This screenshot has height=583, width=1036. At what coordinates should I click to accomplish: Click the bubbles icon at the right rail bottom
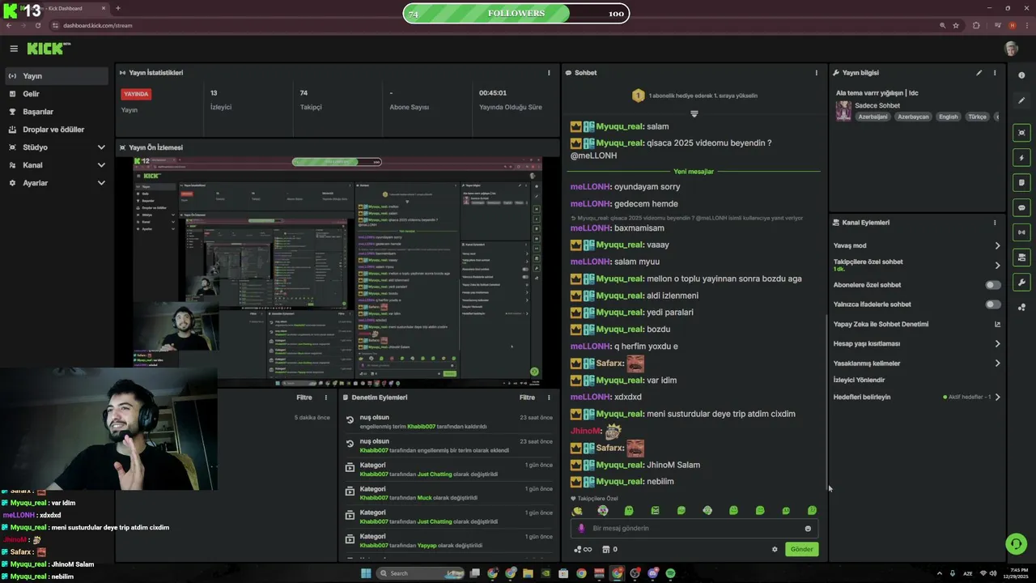(x=1021, y=308)
